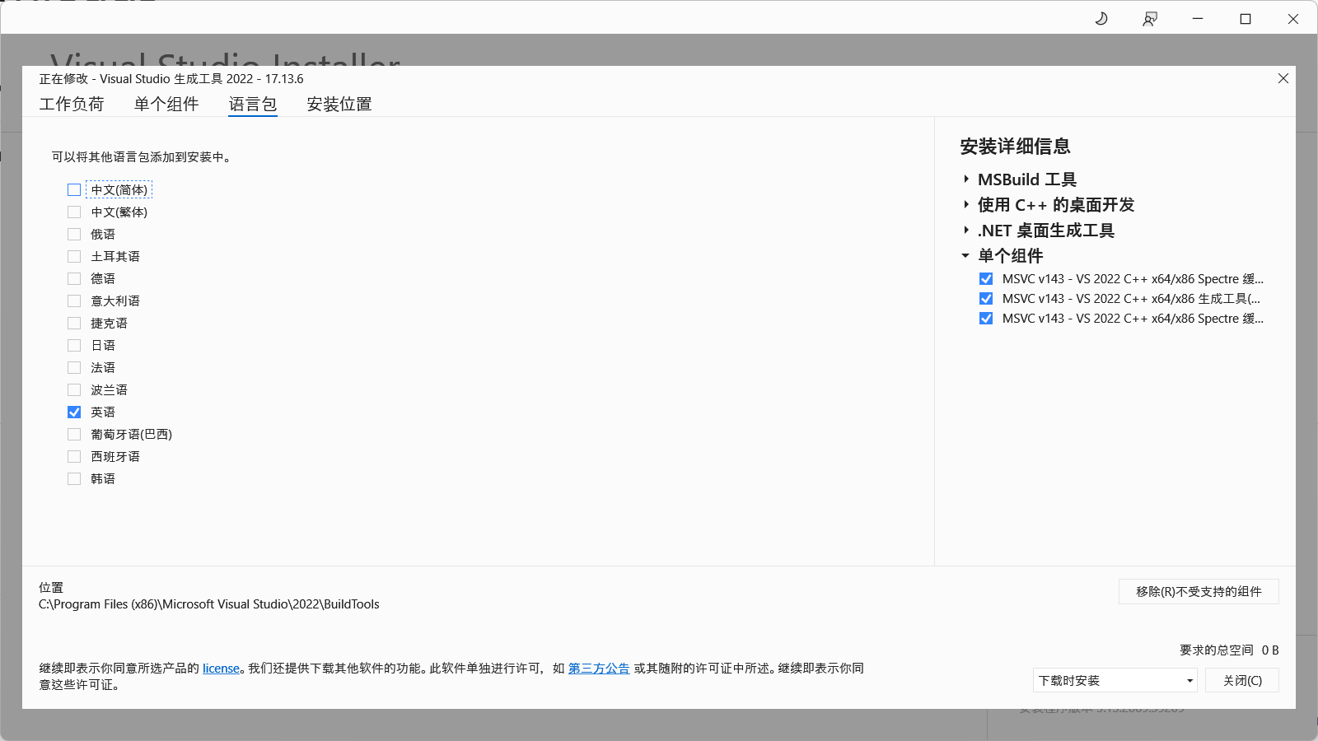Toggle the dark theme moon icon
Viewport: 1318px width, 741px height.
1101,19
